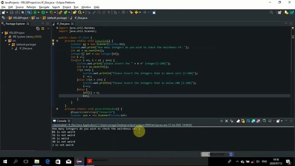The width and height of the screenshot is (295, 166).
Task: Collapse the IFELSEProject tree node
Action: [2, 33]
